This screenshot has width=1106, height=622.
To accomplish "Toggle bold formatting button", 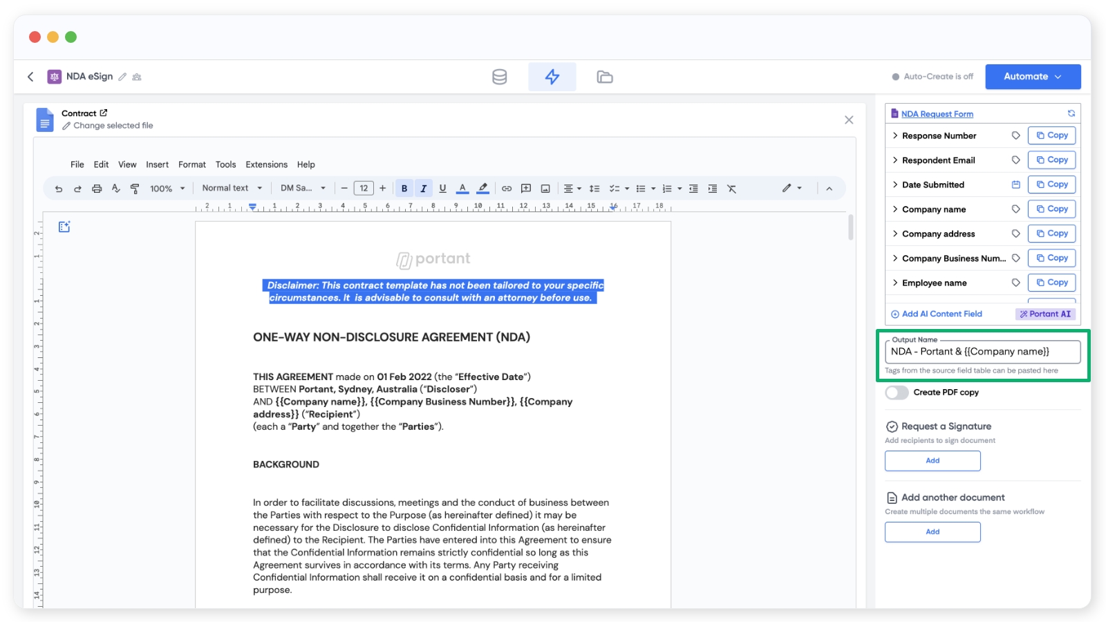I will point(404,189).
